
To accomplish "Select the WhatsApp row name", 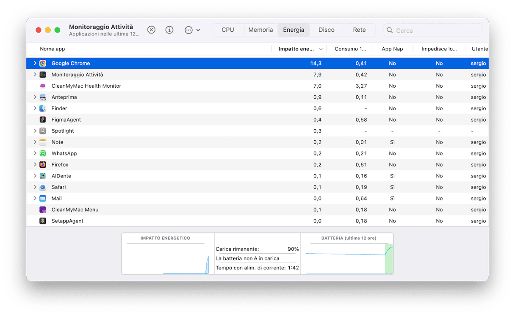I will click(x=64, y=153).
